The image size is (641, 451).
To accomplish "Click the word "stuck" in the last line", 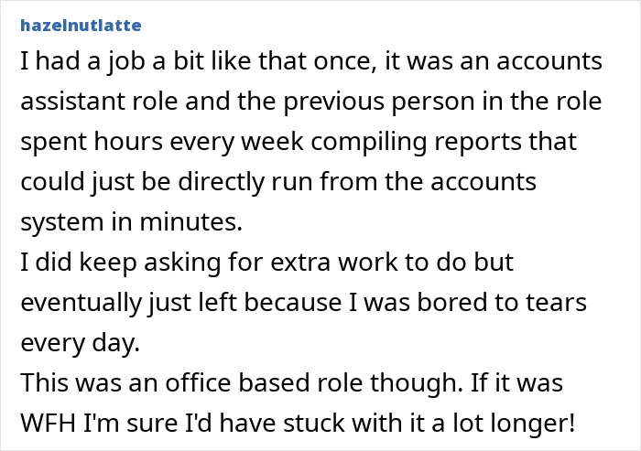I will [x=314, y=424].
